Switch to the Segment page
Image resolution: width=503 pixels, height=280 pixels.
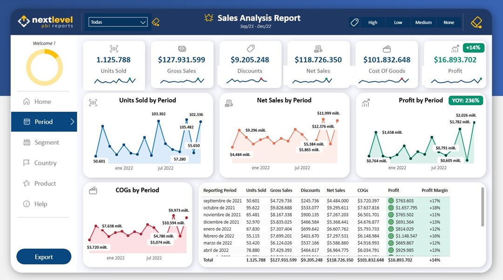click(44, 142)
